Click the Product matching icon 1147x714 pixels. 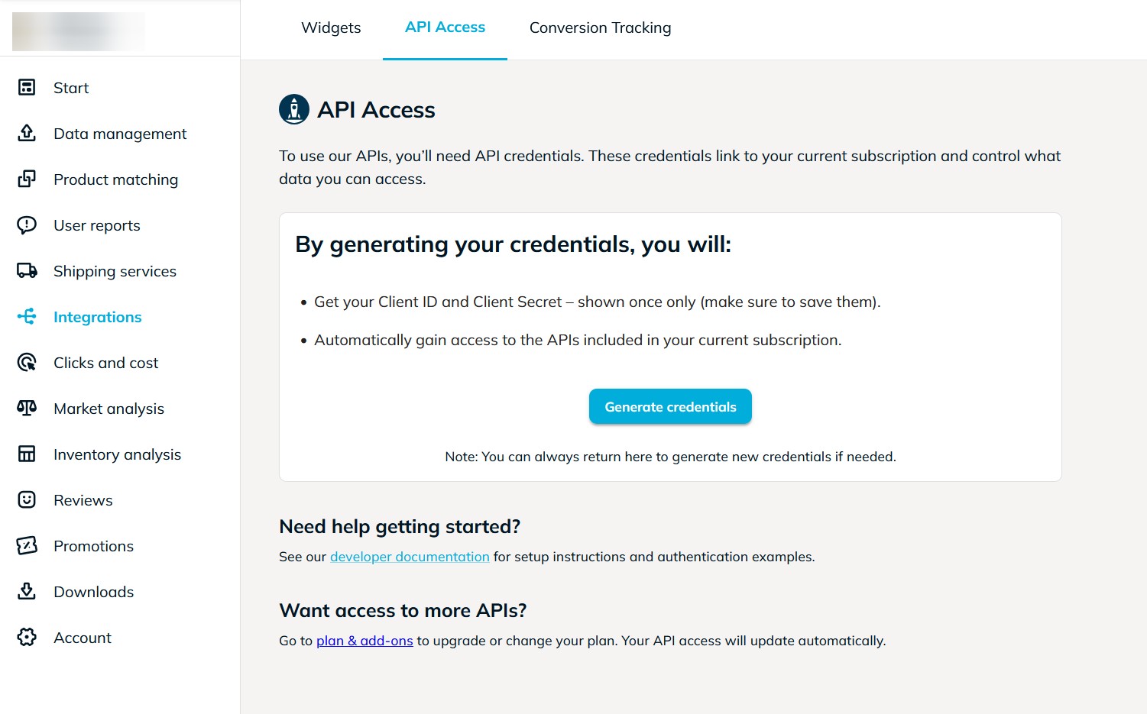(27, 179)
